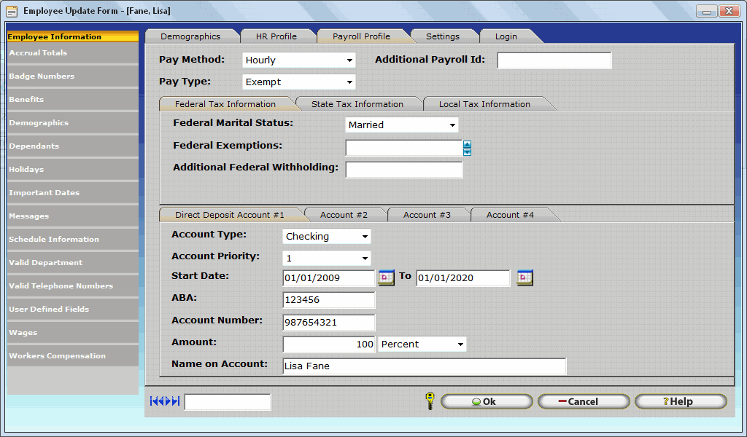Click the Employee Update Form title bar icon
Image resolution: width=747 pixels, height=437 pixels.
10,10
